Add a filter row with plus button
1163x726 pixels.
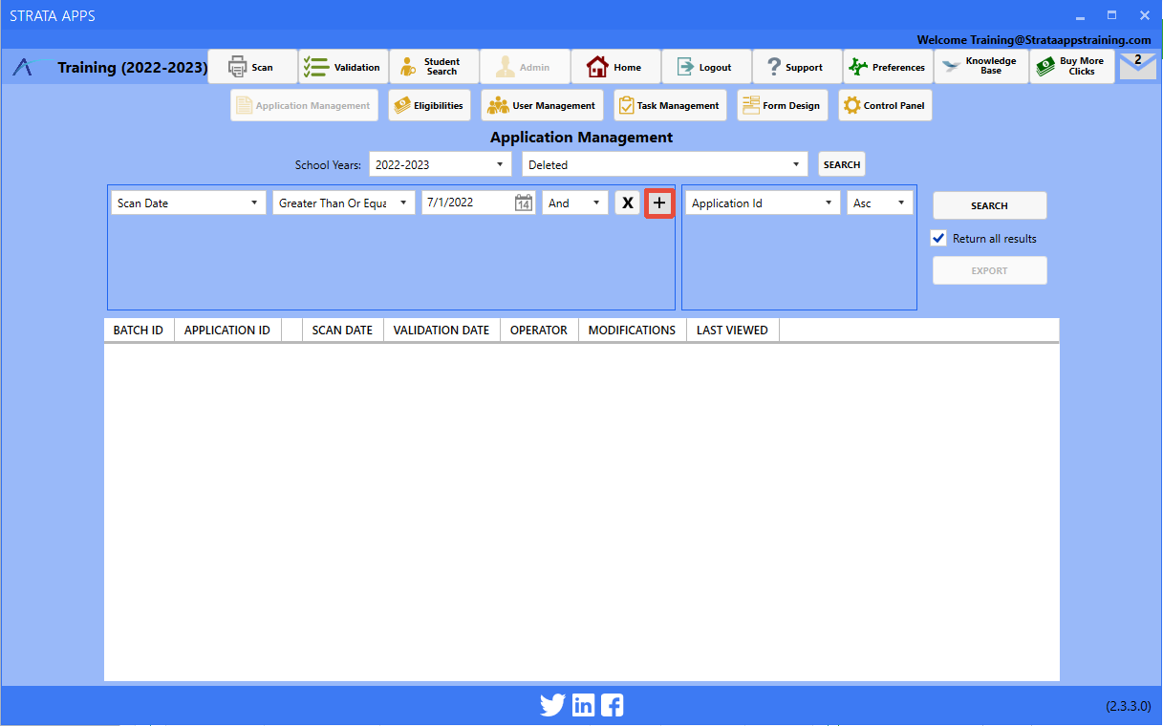[659, 203]
